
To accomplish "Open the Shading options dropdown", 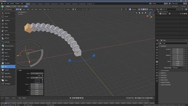I will [x=151, y=9].
